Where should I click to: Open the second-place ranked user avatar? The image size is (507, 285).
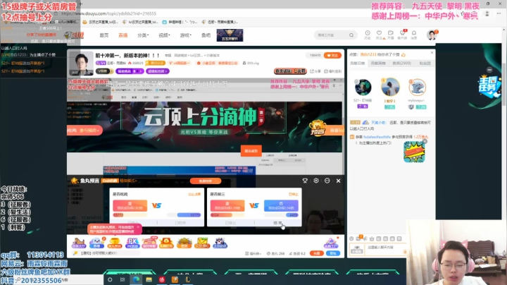(x=363, y=87)
